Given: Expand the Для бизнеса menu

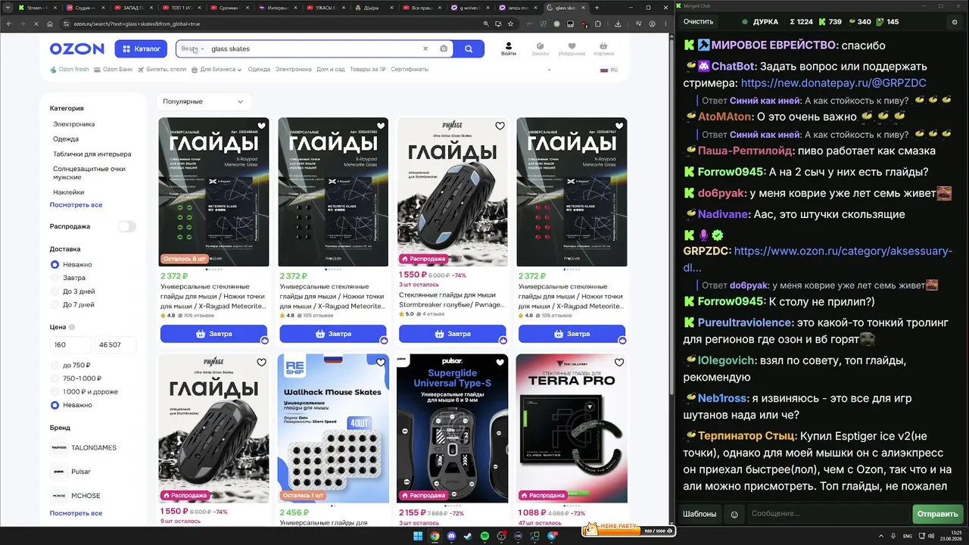Looking at the screenshot, I should pos(217,70).
